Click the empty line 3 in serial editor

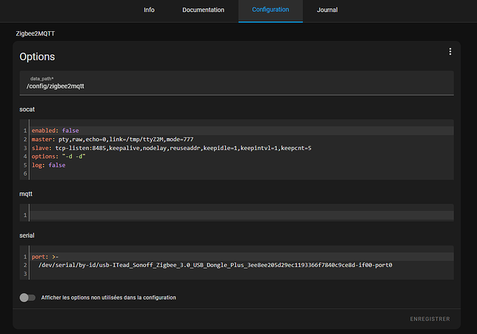[242, 274]
